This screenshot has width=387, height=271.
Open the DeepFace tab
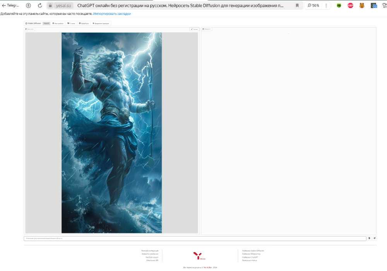[84, 23]
